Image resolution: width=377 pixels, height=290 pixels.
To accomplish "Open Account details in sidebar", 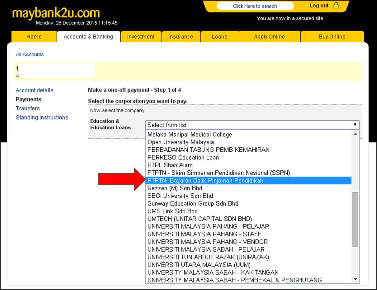I will pos(34,90).
